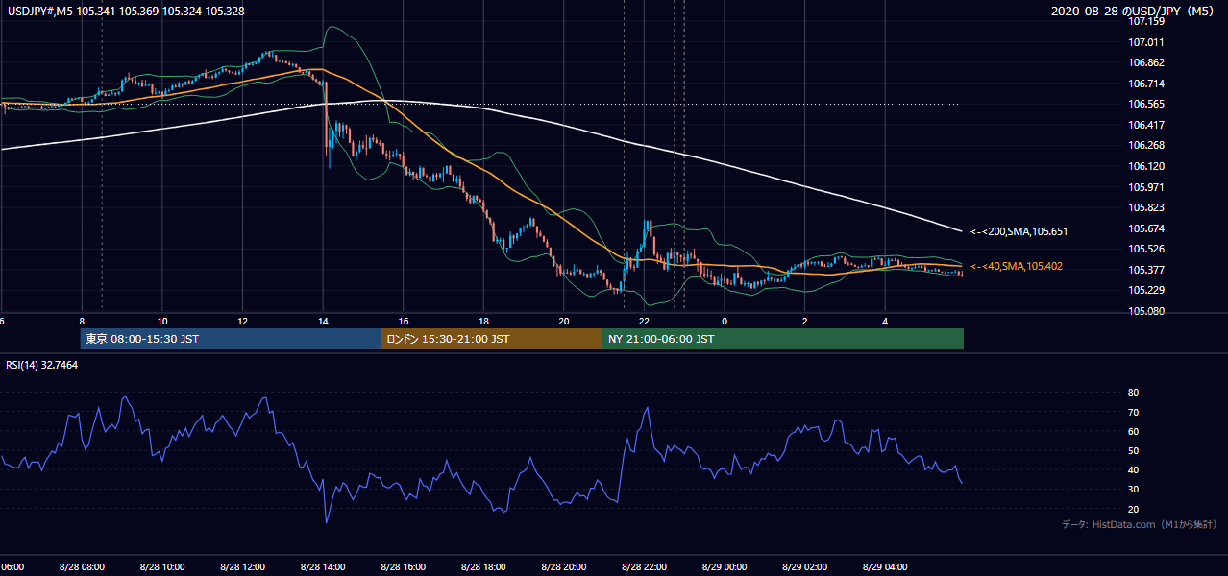This screenshot has width=1228, height=576.
Task: Click the HistData.com data source credit
Action: (x=1140, y=524)
